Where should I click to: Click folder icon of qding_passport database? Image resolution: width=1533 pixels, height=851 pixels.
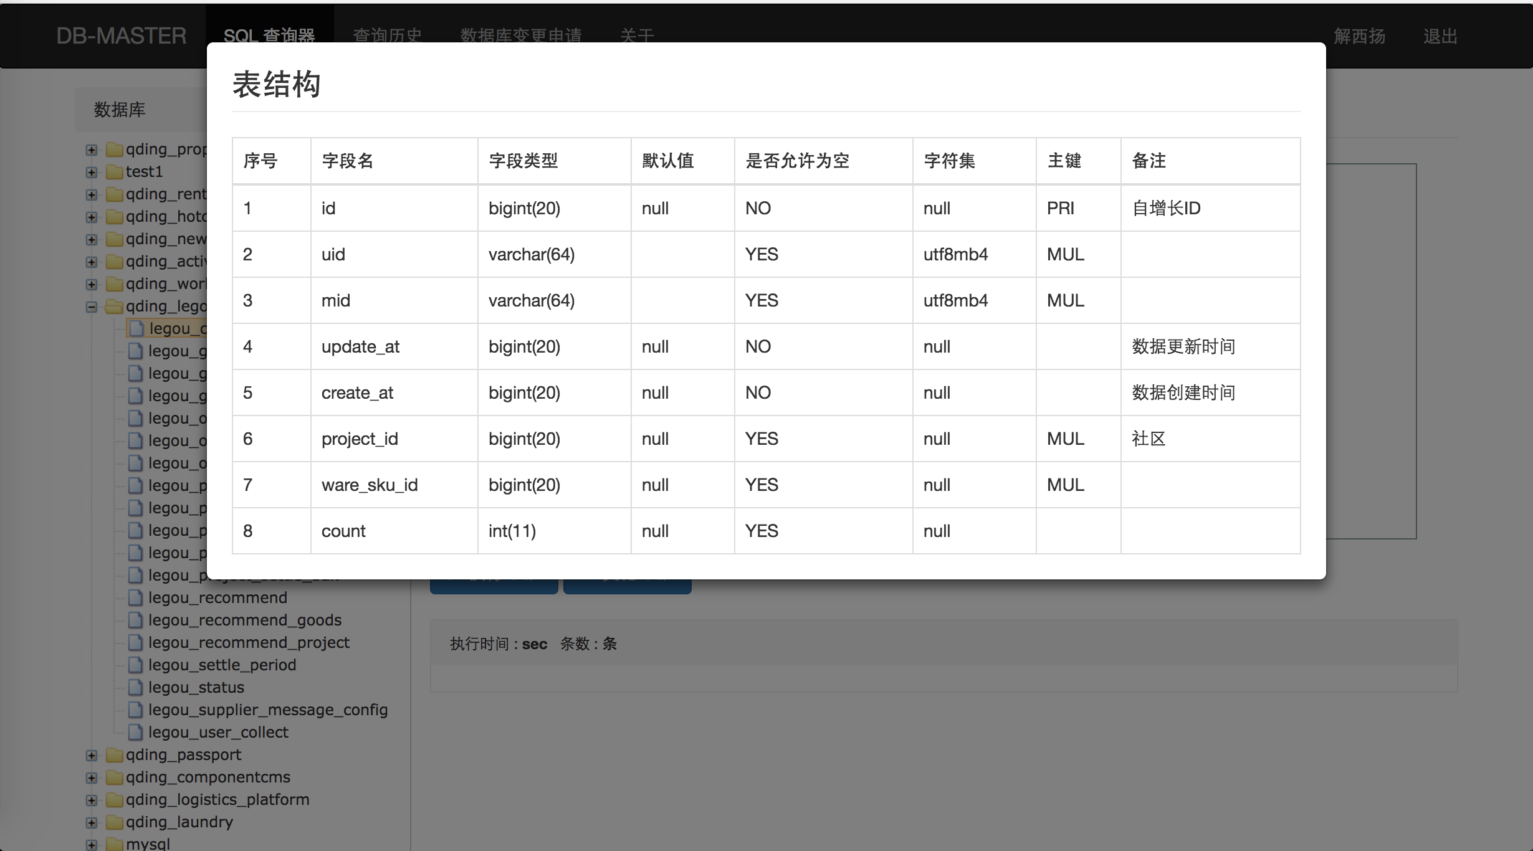114,755
